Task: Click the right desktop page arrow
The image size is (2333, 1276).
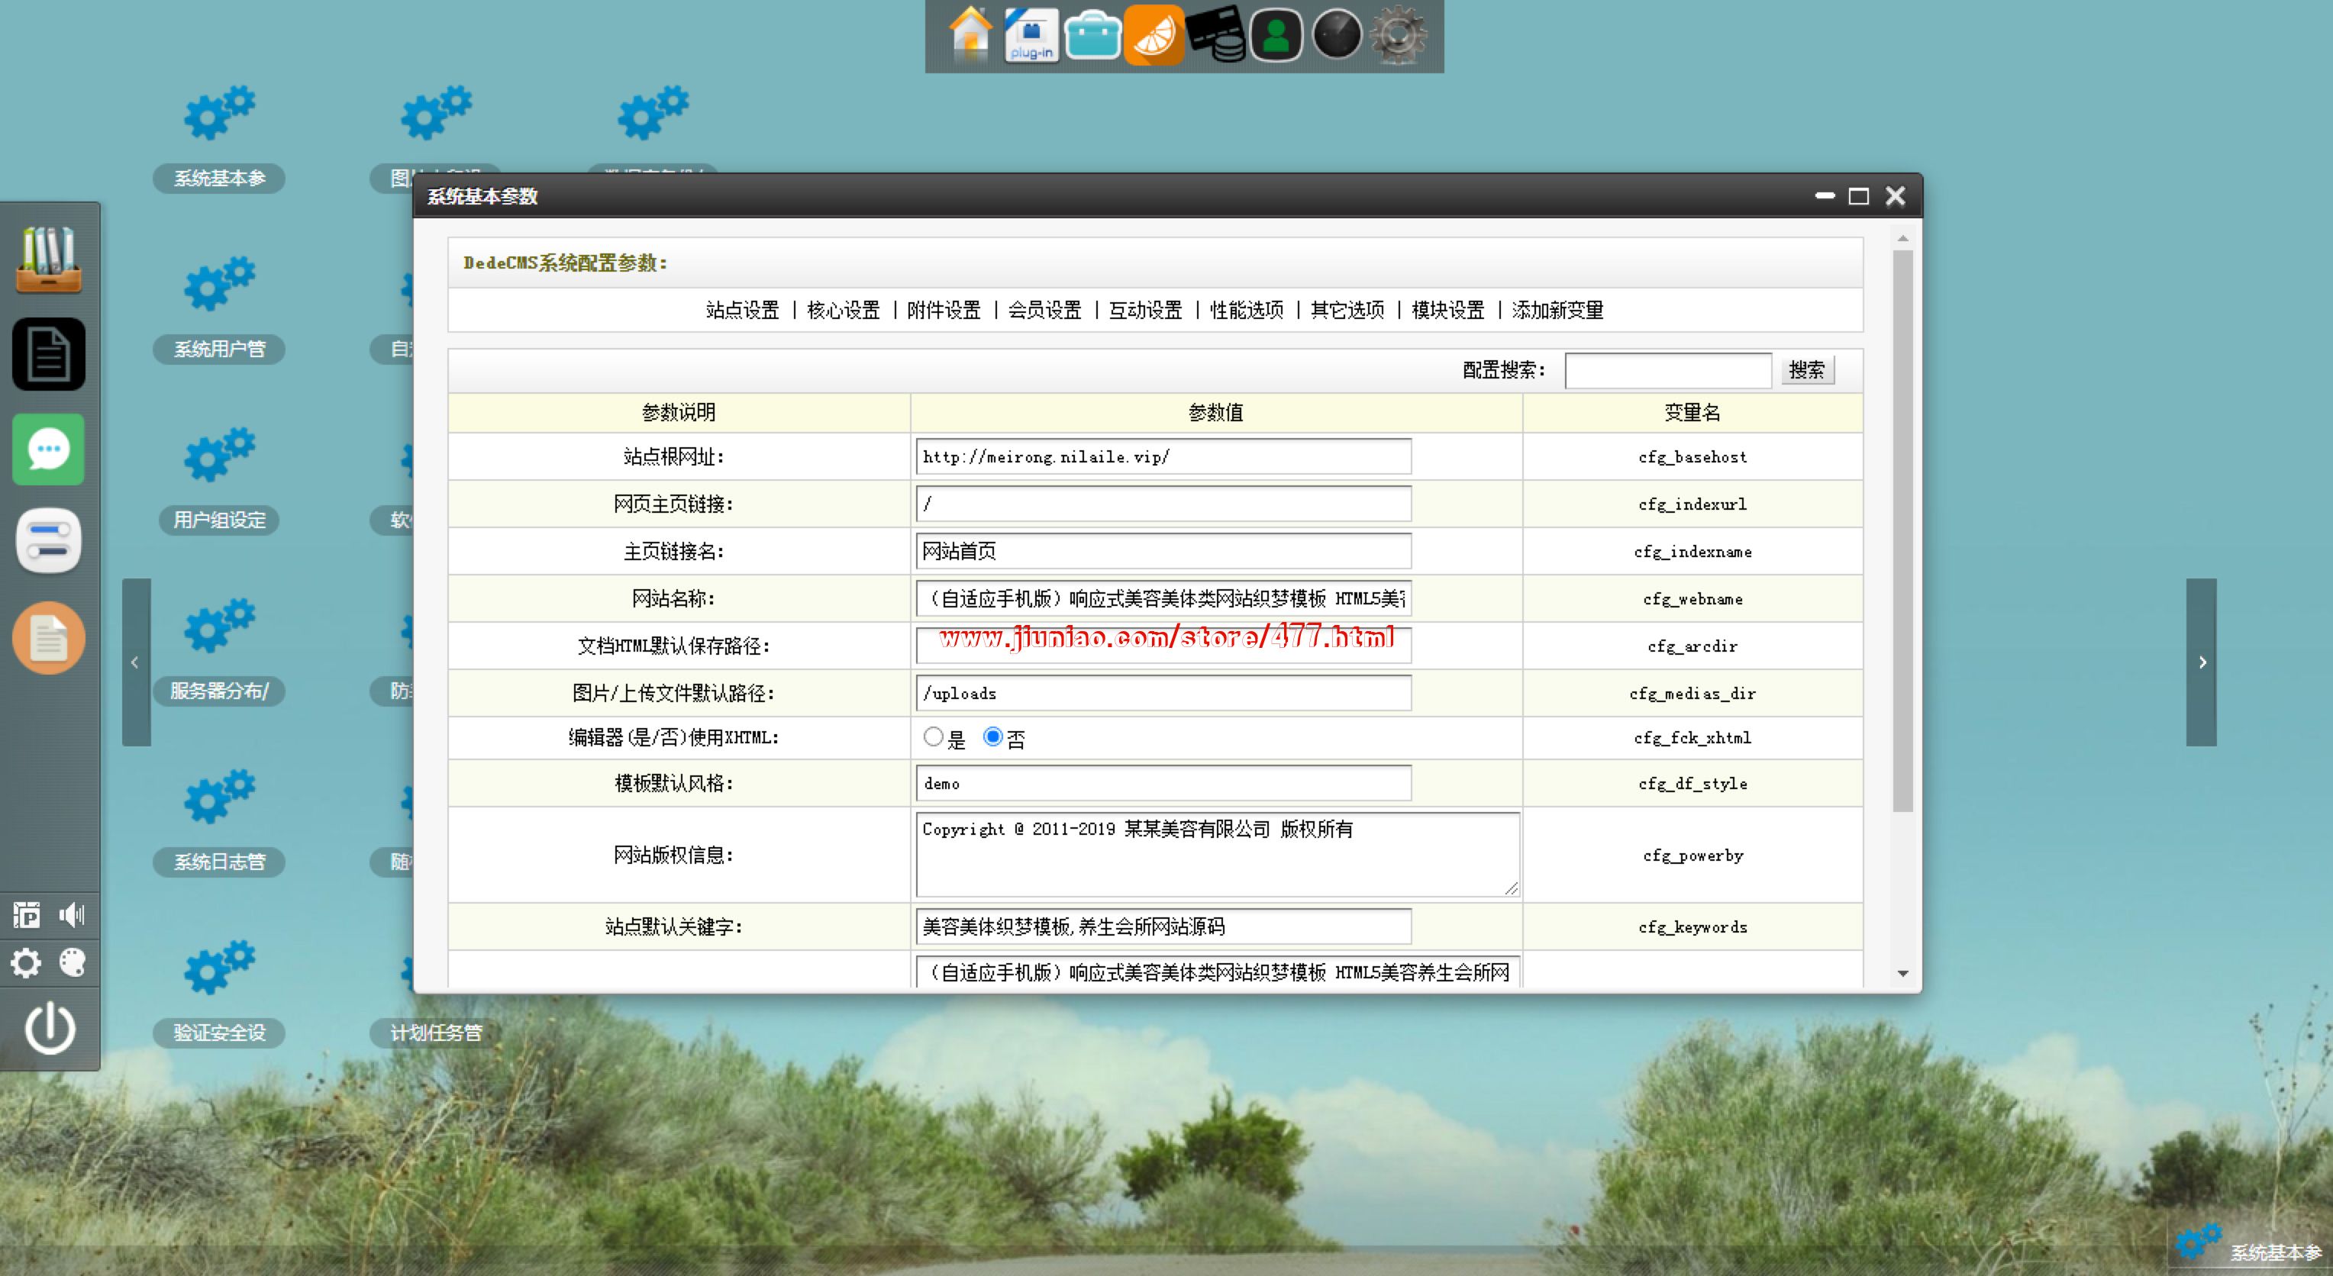Action: tap(2202, 662)
